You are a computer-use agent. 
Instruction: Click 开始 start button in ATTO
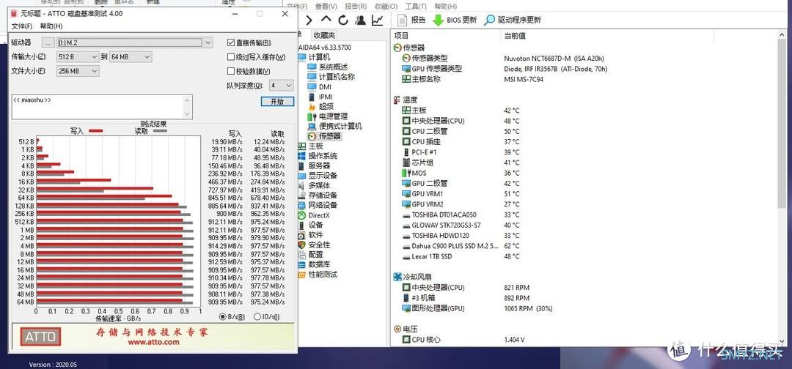pos(277,101)
